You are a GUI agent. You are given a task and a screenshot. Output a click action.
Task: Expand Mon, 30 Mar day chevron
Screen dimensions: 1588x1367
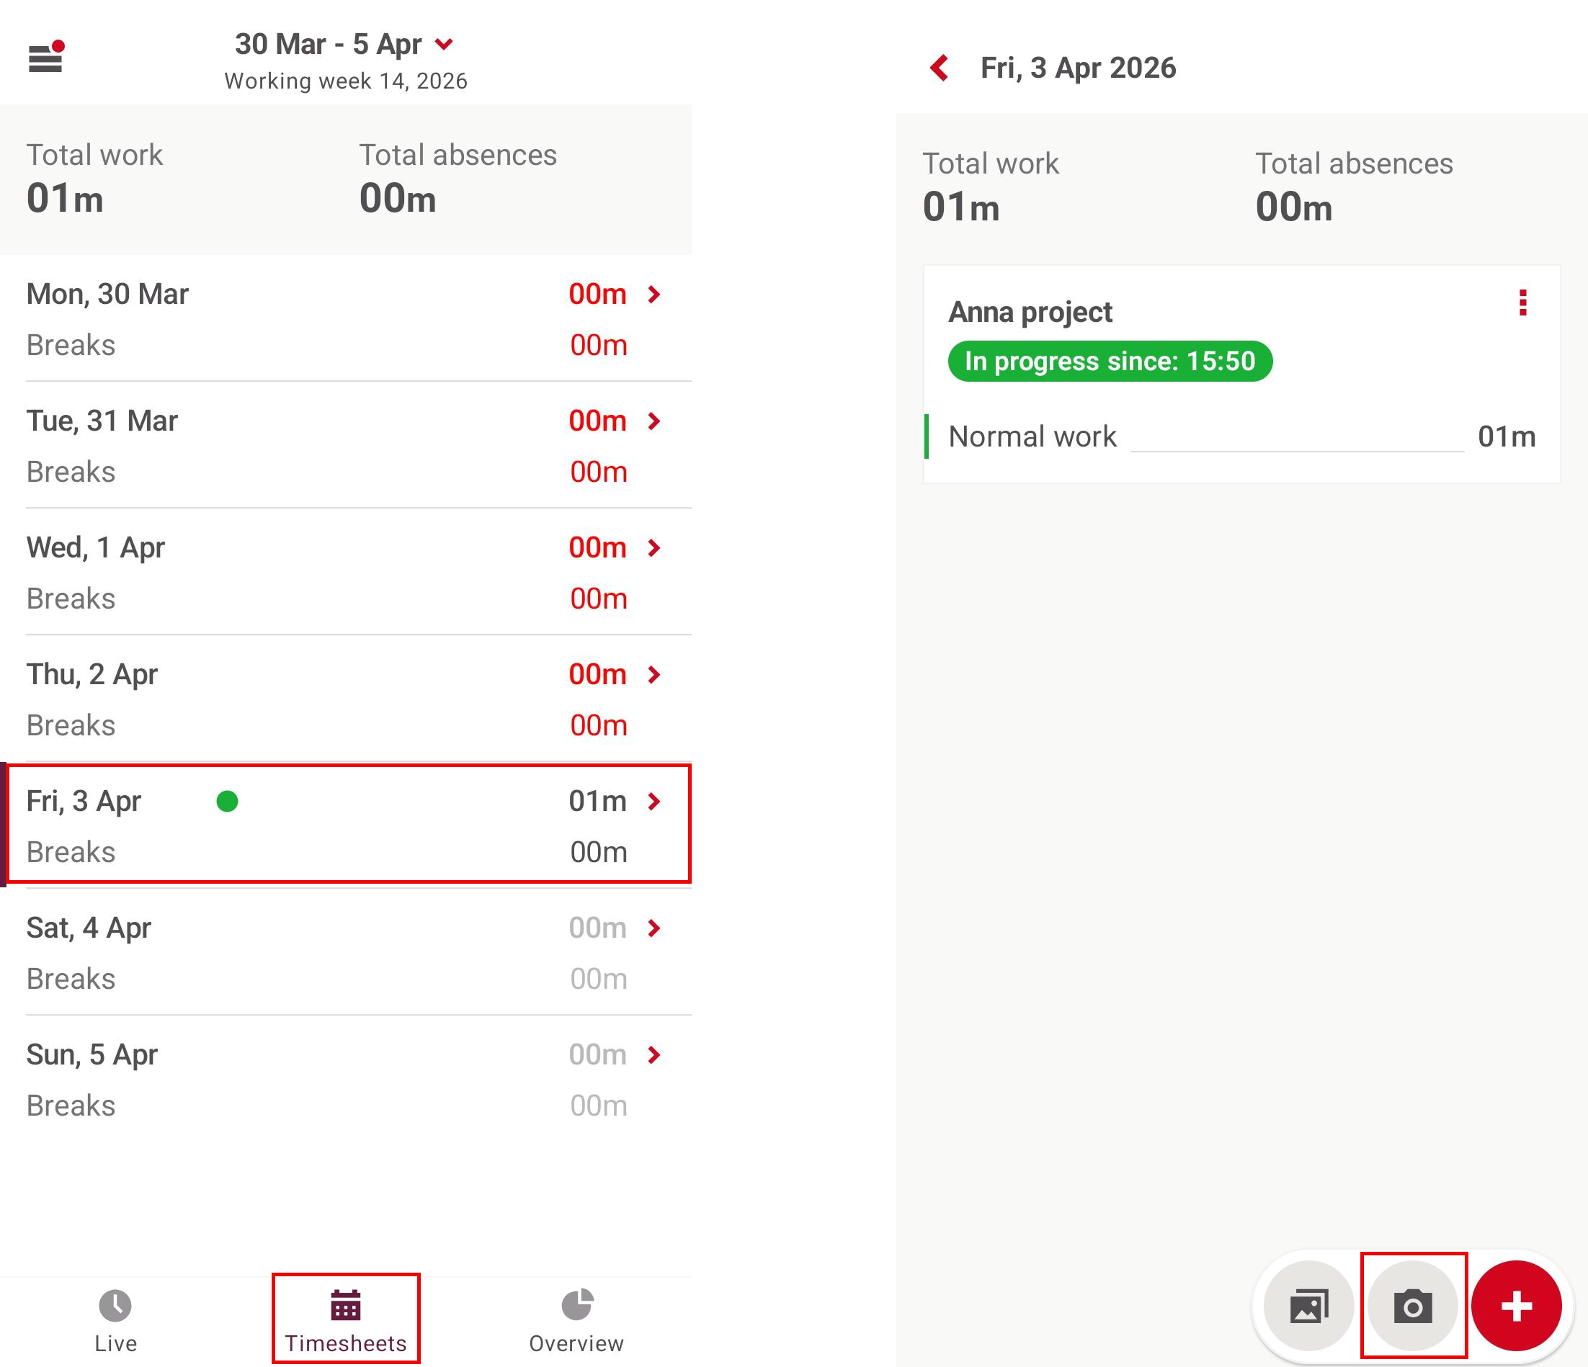coord(654,295)
